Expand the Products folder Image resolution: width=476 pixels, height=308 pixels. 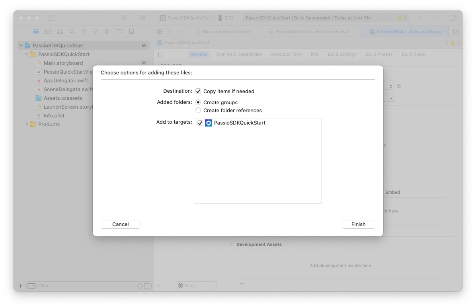[26, 124]
